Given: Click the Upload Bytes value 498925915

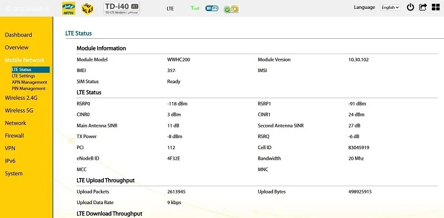Looking at the screenshot, I should point(360,192).
